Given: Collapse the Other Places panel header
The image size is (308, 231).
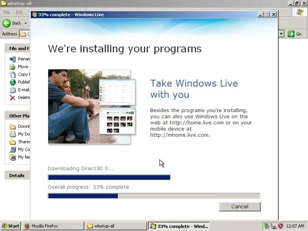Looking at the screenshot, I should [x=17, y=116].
